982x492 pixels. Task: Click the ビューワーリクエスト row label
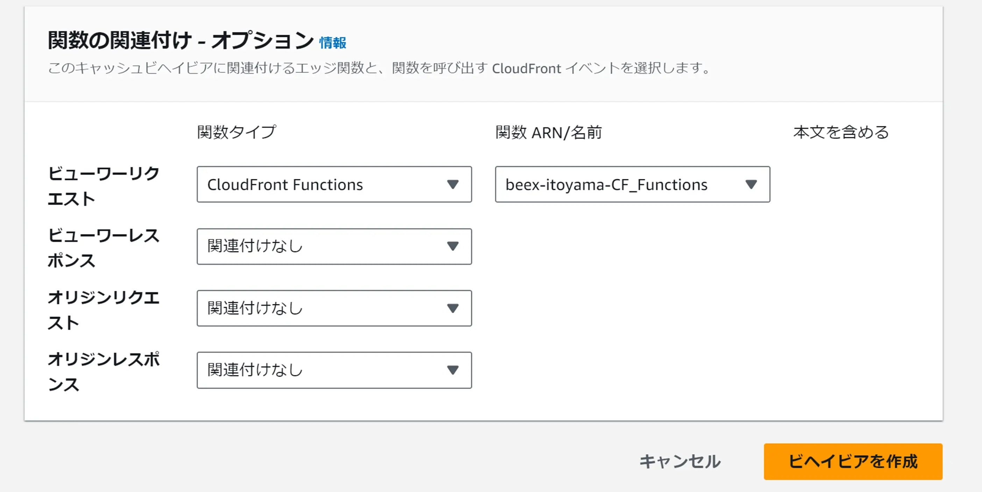tap(103, 186)
